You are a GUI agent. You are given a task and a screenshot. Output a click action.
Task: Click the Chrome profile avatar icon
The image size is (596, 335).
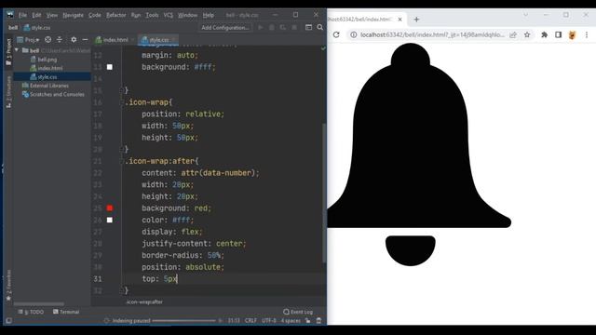point(573,35)
